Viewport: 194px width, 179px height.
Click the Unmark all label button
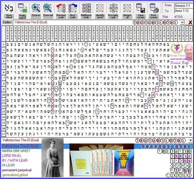tap(127, 16)
